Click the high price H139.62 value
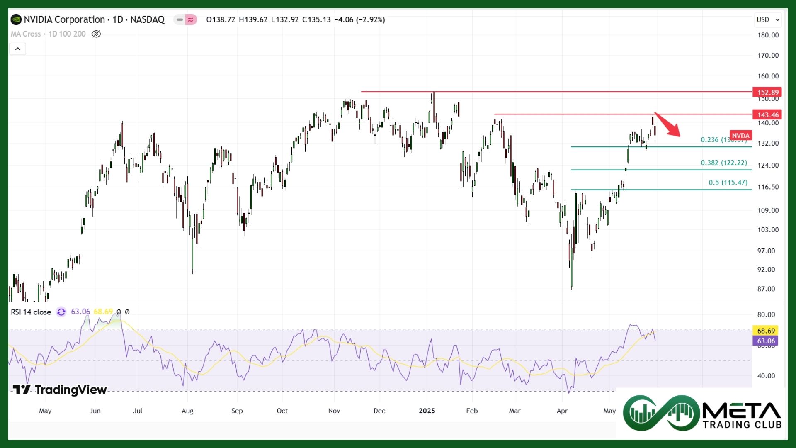 [253, 19]
